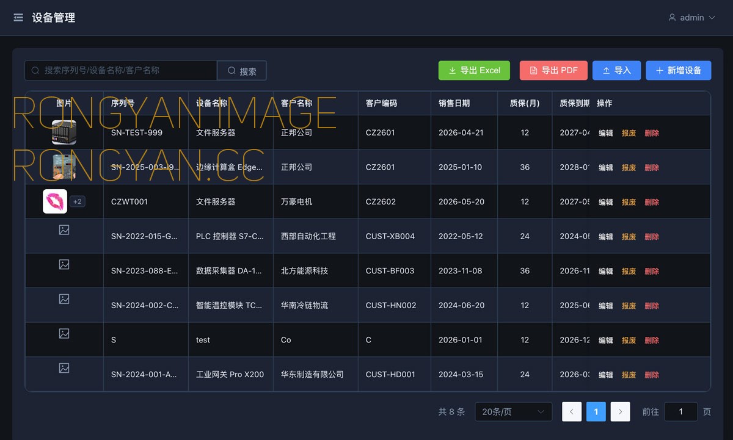733x440 pixels.
Task: Click 报废 for SN-2025-003 row
Action: 629,168
